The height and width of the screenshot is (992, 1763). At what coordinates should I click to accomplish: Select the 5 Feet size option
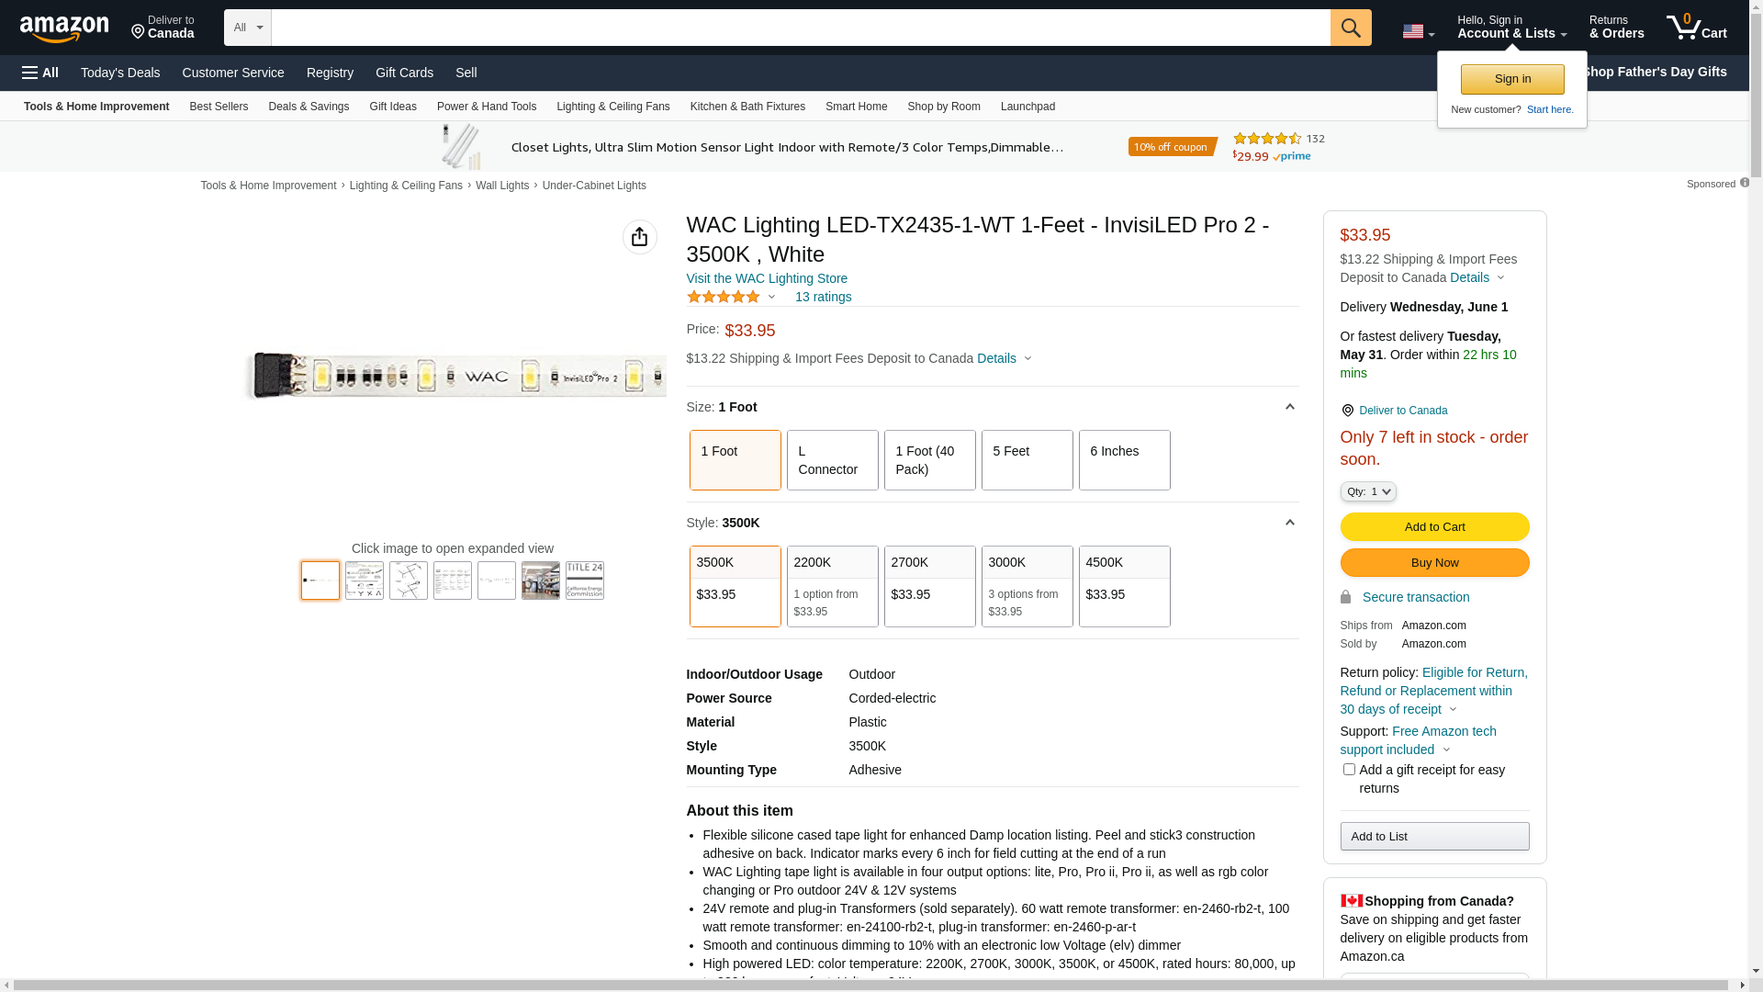tap(1027, 460)
